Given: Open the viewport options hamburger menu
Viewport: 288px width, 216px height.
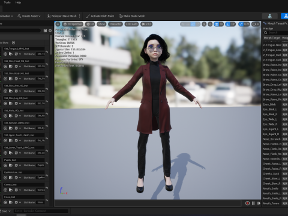Looking at the screenshot, I should point(58,24).
